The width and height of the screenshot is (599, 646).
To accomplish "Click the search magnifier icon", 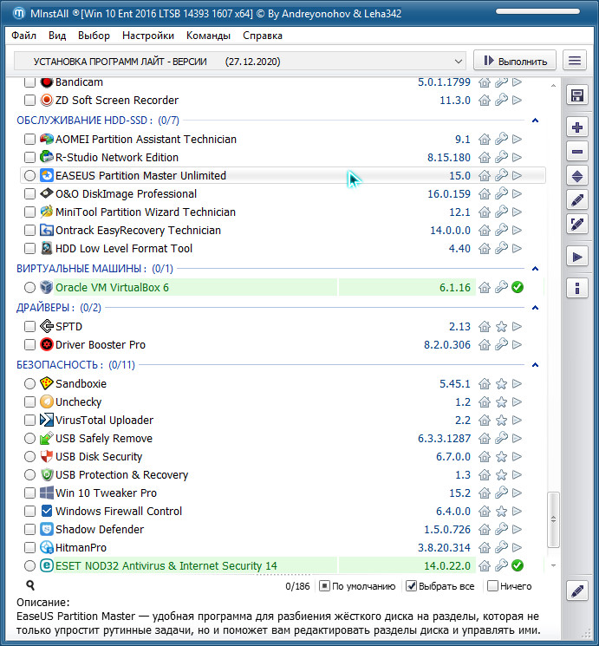I will [x=30, y=585].
